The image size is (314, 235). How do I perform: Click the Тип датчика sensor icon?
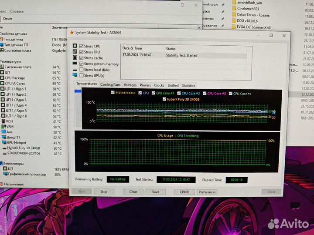[1, 39]
